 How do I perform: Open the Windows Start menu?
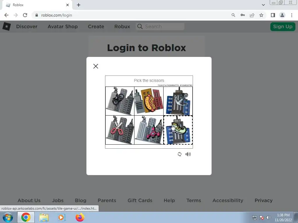8,217
